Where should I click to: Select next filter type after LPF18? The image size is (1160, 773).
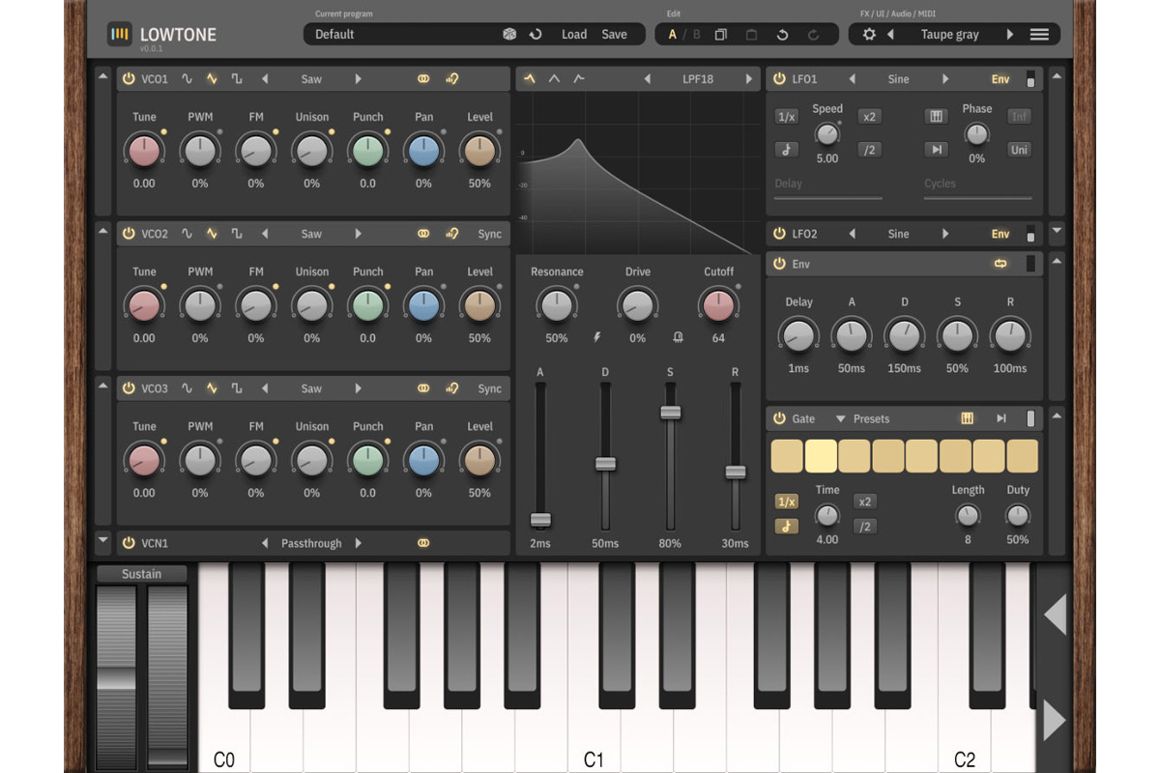coord(748,79)
